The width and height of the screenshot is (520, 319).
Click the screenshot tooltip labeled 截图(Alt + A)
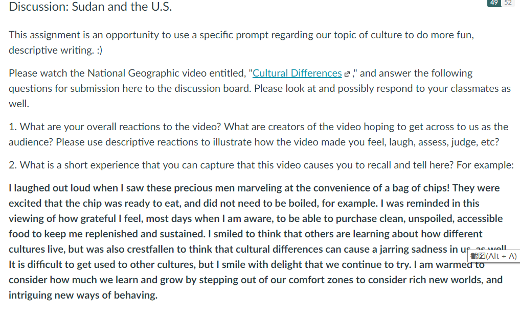pos(493,256)
